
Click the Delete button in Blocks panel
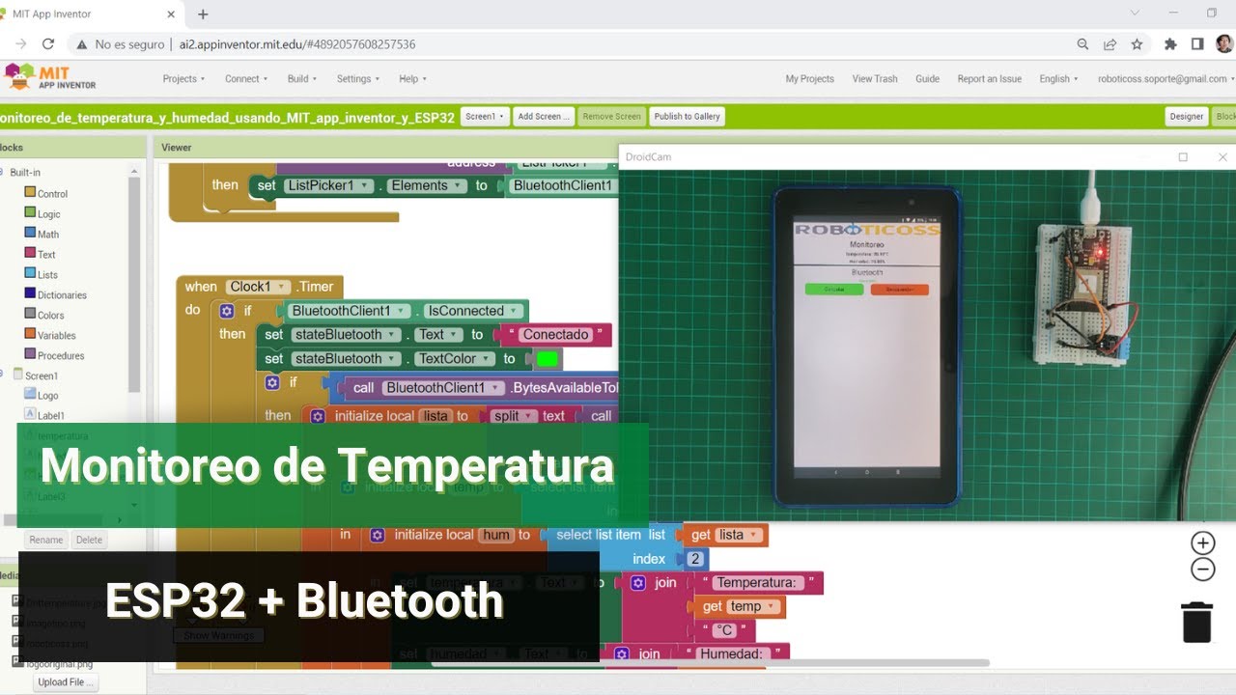[x=89, y=540]
